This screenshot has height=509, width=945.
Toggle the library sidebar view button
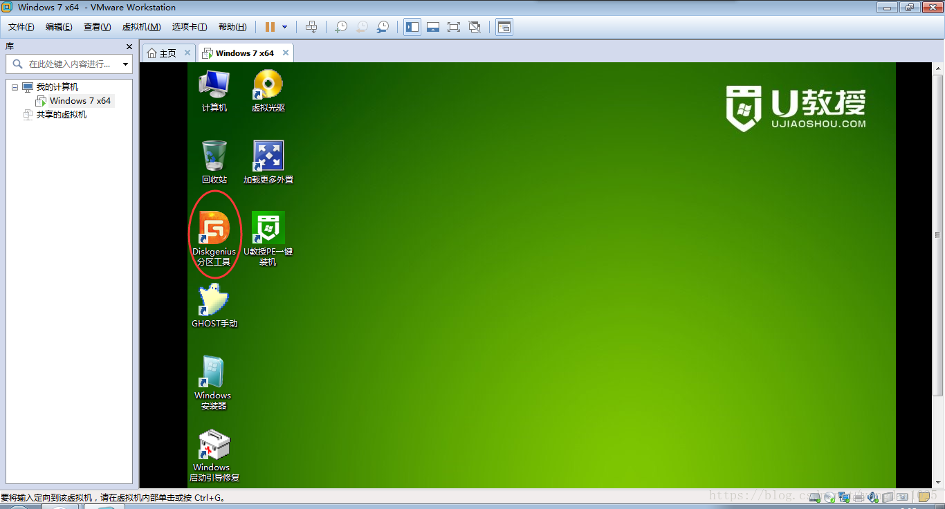412,27
